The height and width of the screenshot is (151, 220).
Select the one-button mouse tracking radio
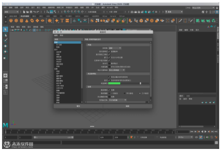(109, 93)
